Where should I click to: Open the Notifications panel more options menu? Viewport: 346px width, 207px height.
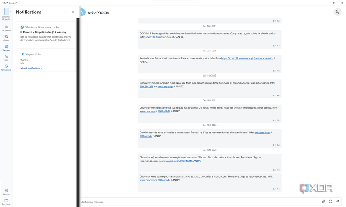coord(65,12)
